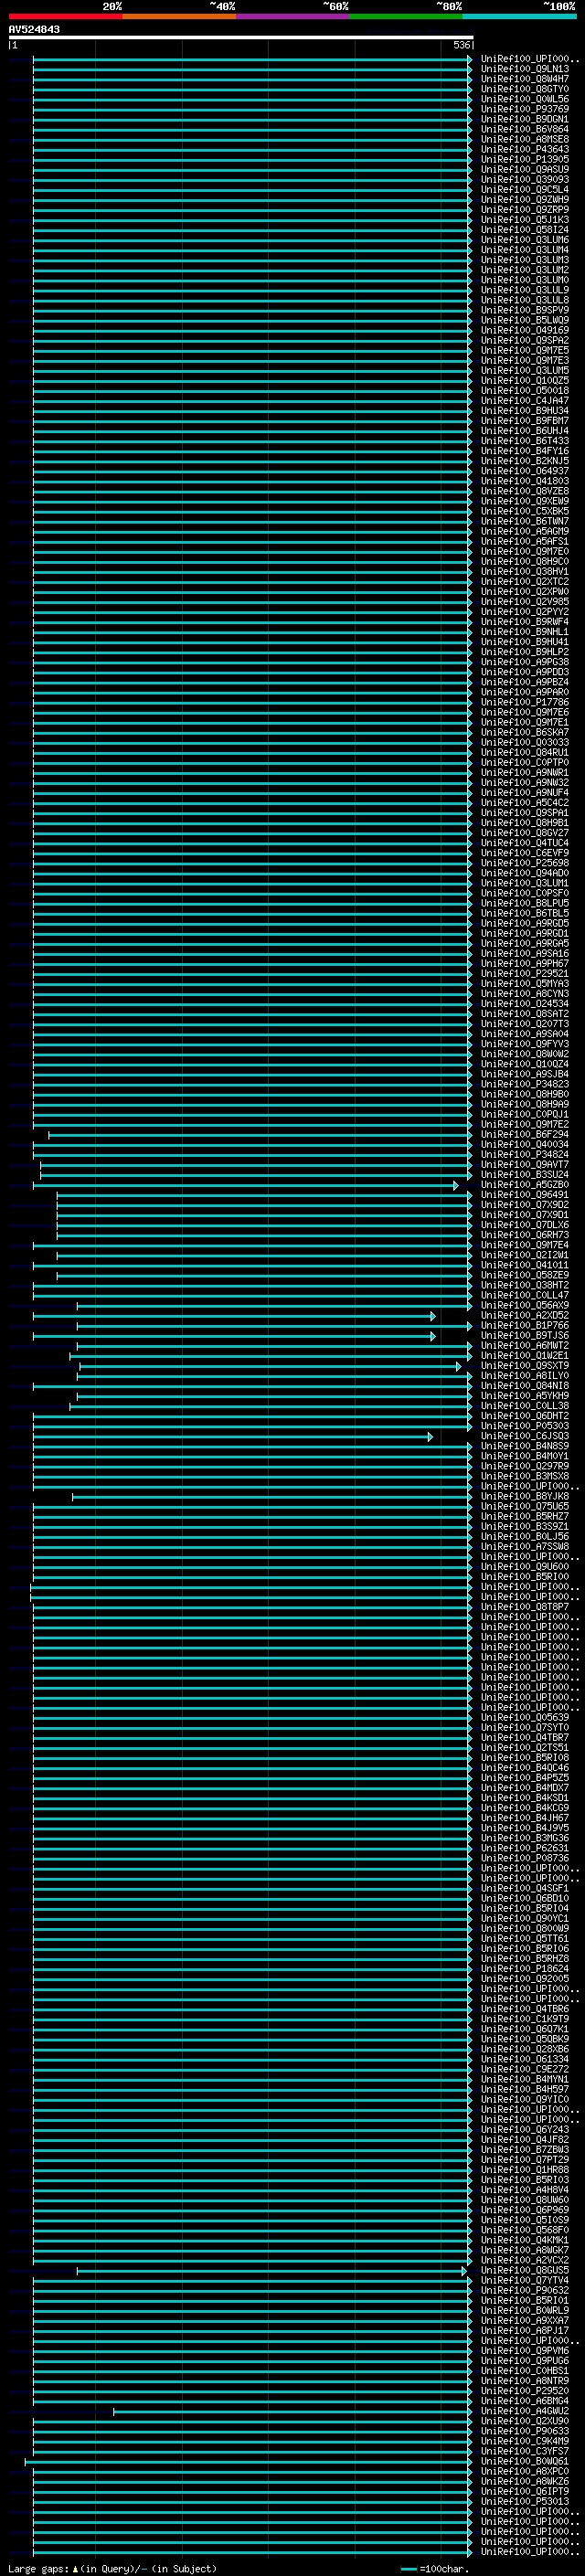Open hit UniRef100_Q8GTY0
The width and height of the screenshot is (585, 2576).
(x=524, y=89)
